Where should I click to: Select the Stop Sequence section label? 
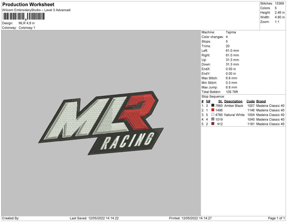[215, 97]
